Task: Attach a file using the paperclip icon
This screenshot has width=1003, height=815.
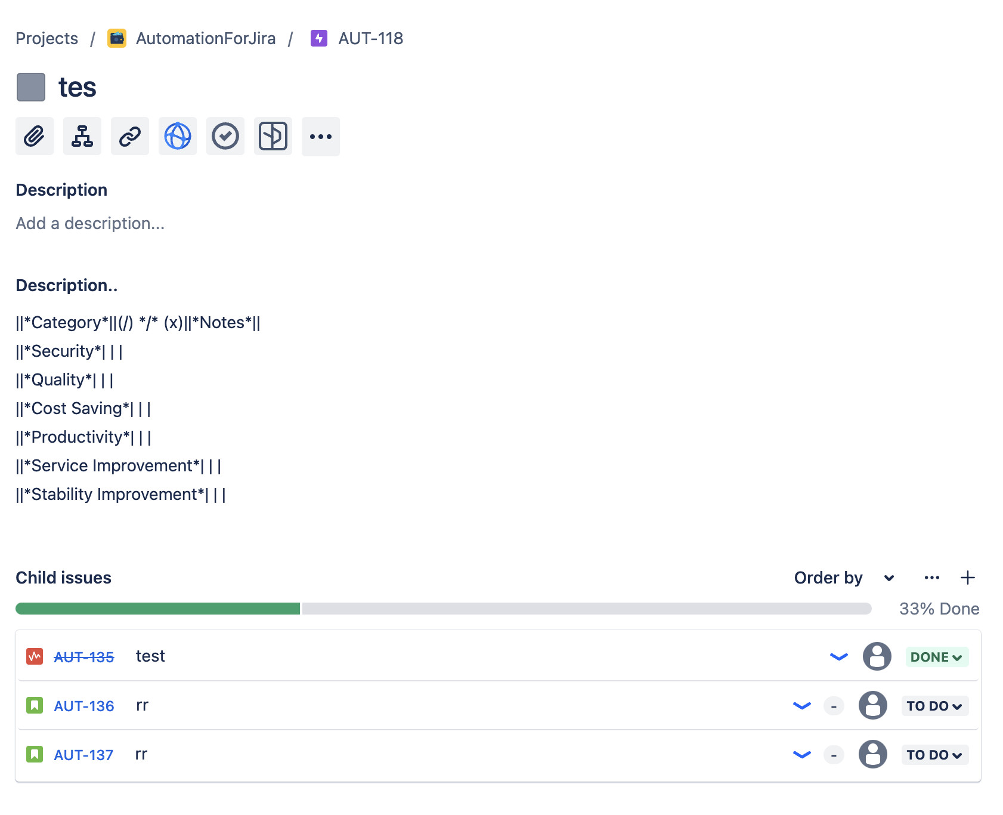Action: (34, 136)
